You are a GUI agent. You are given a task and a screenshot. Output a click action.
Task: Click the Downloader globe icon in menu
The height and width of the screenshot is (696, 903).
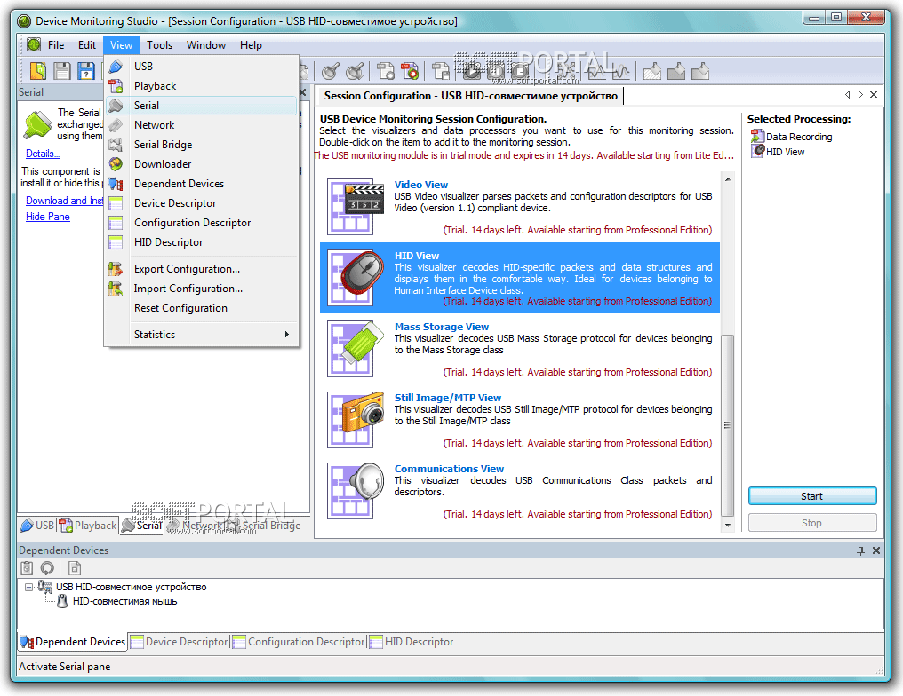(116, 164)
